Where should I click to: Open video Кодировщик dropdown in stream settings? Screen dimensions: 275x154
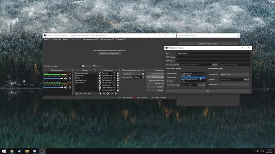click(193, 73)
